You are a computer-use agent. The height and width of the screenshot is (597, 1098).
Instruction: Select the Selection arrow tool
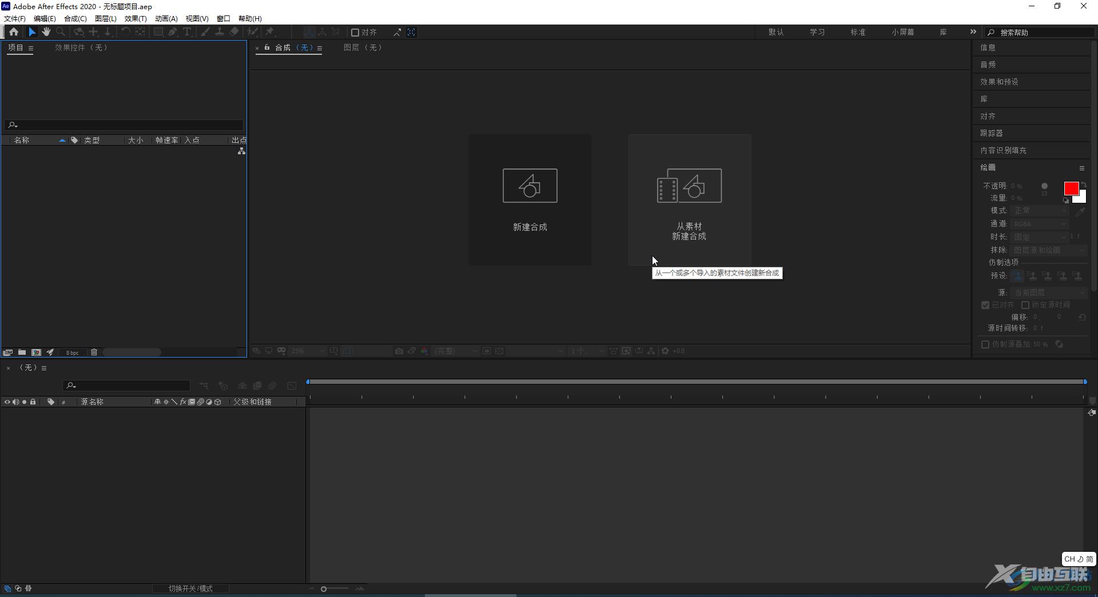click(32, 32)
